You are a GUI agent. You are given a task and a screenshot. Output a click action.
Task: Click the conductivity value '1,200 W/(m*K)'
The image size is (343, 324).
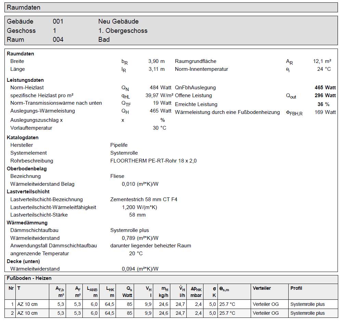click(140, 207)
